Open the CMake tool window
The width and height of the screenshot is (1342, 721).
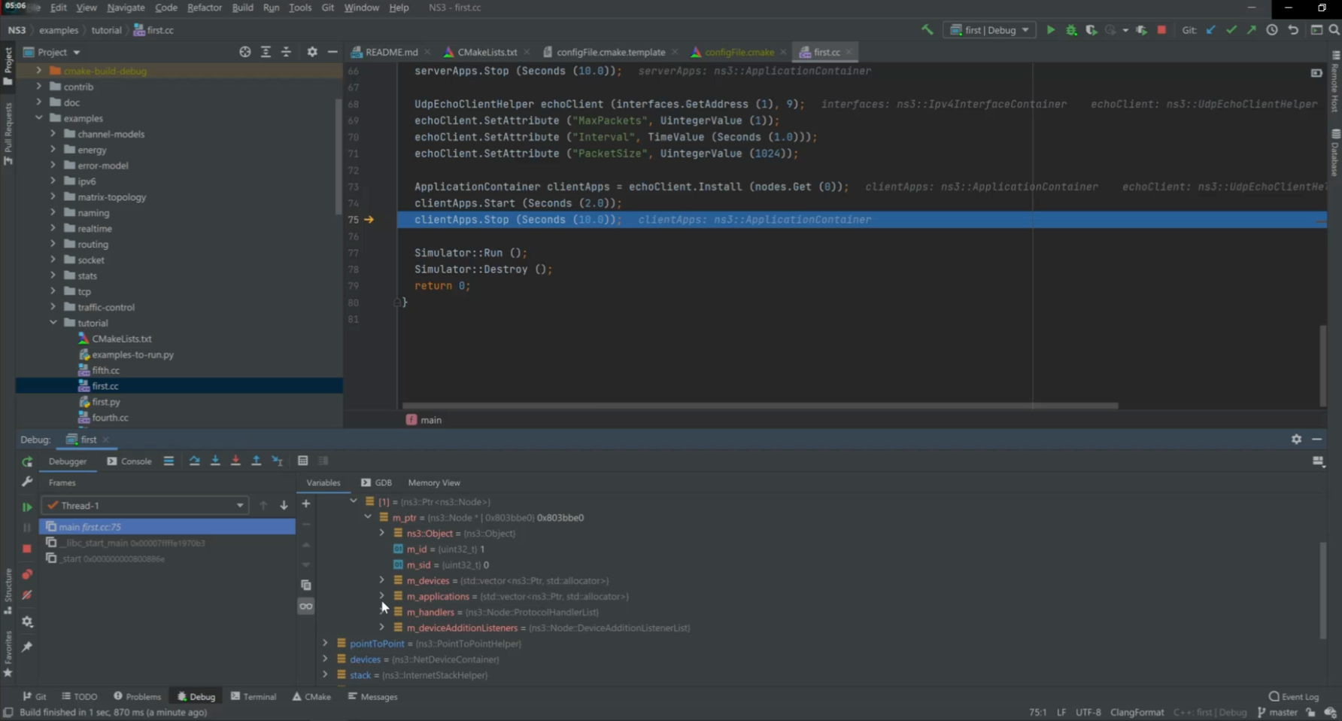[311, 696]
